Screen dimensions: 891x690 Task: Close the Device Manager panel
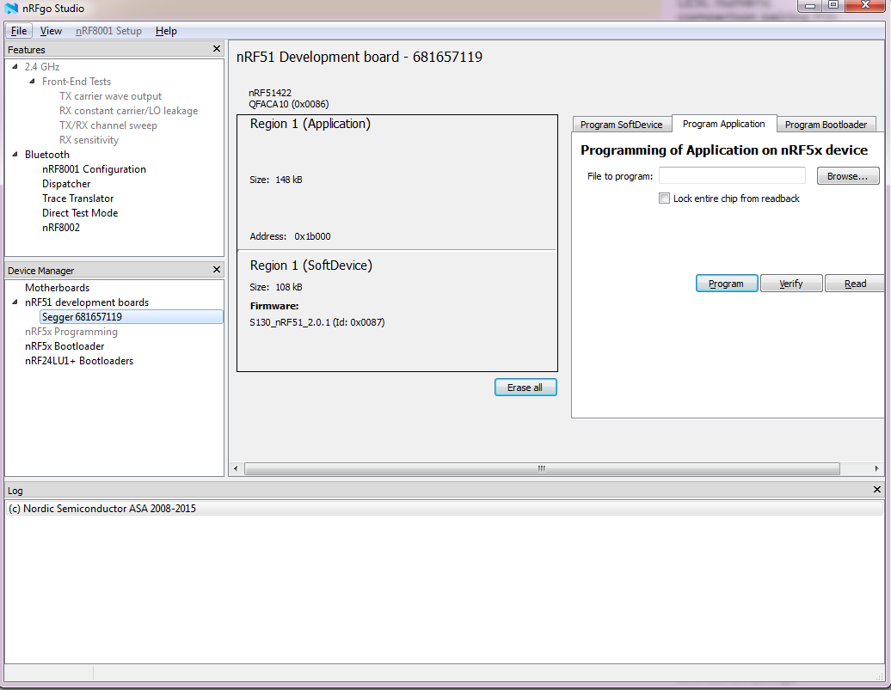click(217, 270)
